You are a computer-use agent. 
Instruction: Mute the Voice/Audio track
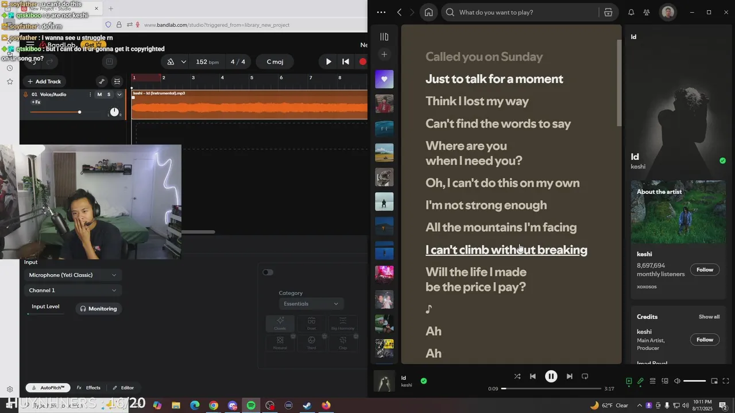(x=99, y=95)
